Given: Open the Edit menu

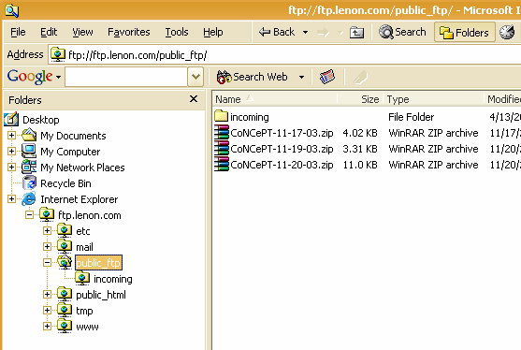Looking at the screenshot, I should [x=49, y=32].
